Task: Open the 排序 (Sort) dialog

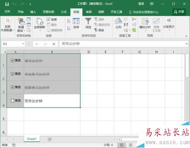Action: 76,23
